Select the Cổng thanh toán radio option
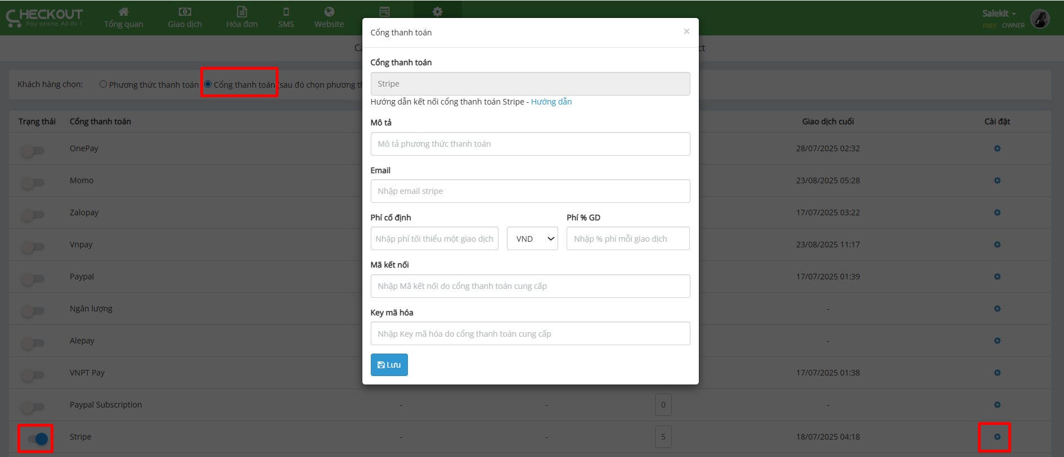The image size is (1064, 457). [208, 84]
